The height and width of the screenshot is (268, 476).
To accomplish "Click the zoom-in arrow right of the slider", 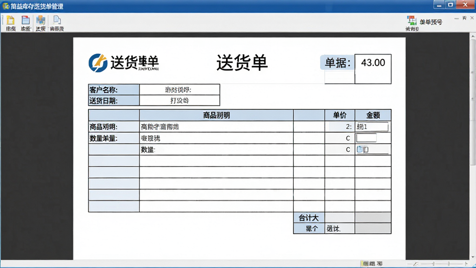I will [466, 264].
